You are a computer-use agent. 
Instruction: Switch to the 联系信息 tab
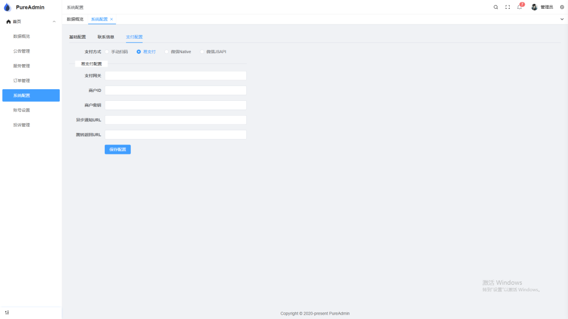[x=106, y=37]
